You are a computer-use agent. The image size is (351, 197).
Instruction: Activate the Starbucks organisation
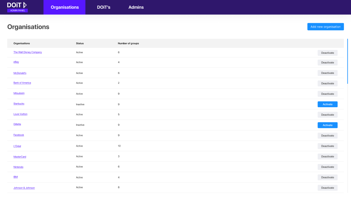[328, 104]
